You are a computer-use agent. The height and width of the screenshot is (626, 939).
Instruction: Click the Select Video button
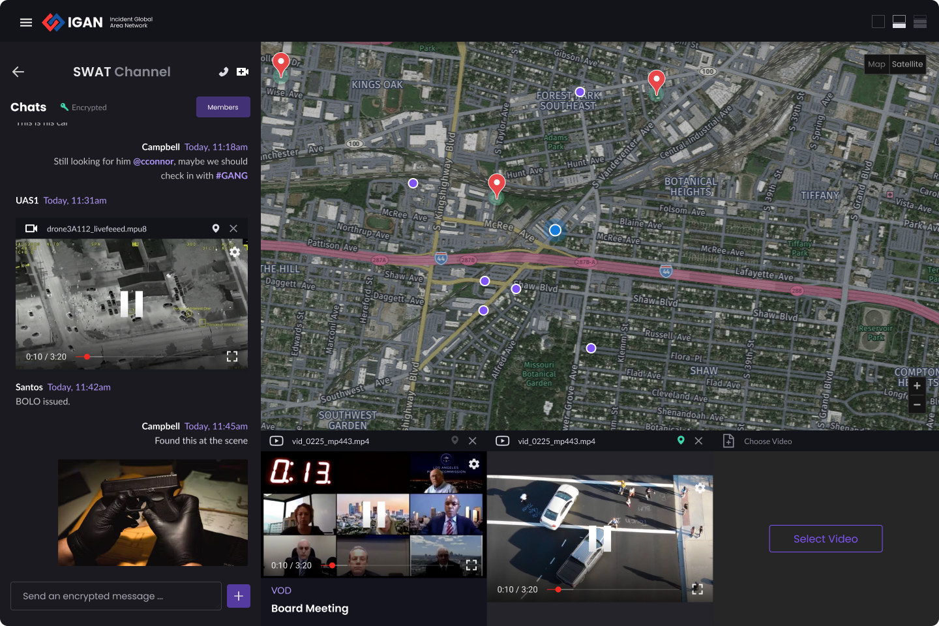tap(826, 539)
